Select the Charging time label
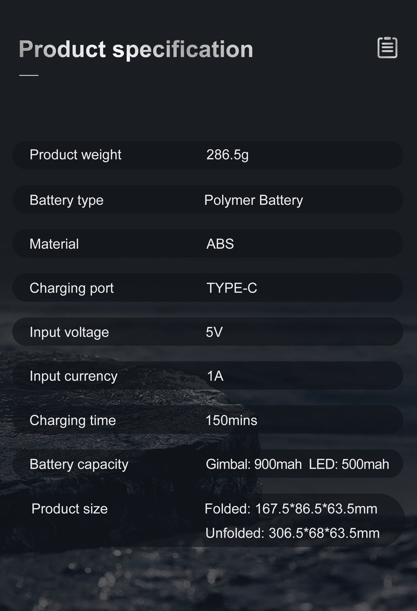This screenshot has height=611, width=417. 72,420
